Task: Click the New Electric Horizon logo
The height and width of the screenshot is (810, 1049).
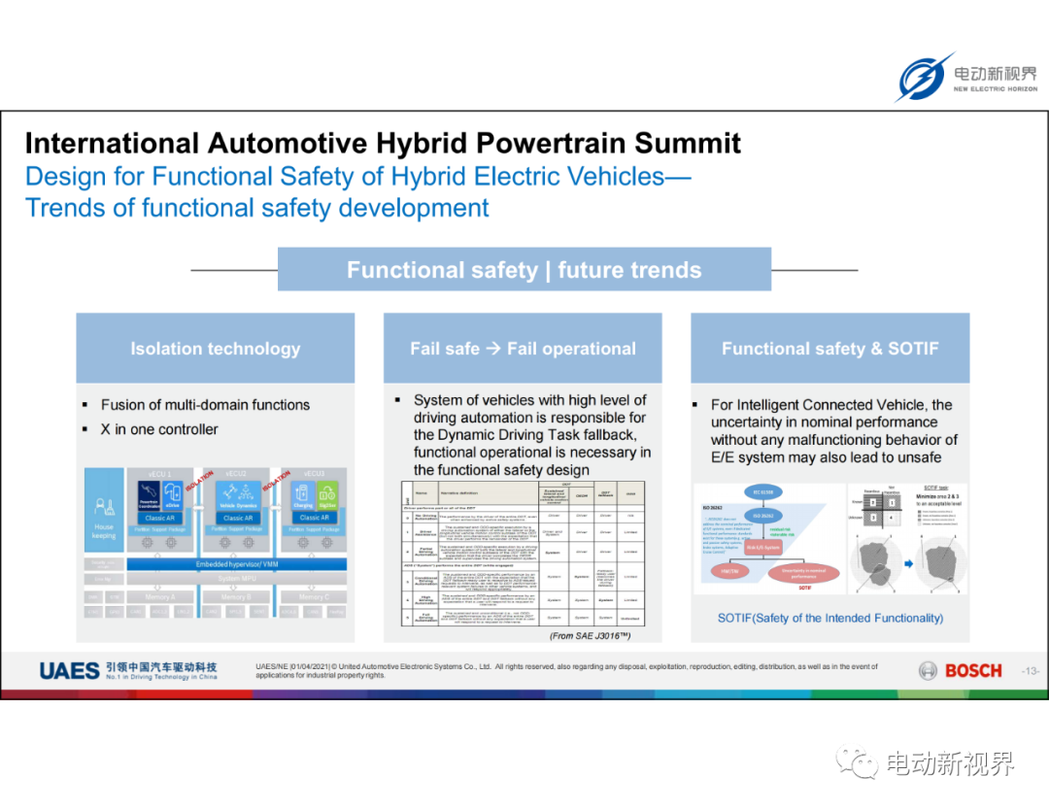Action: click(x=966, y=78)
